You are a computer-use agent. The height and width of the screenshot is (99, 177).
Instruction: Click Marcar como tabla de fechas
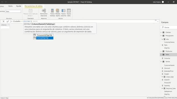pyautogui.click(x=30, y=13)
